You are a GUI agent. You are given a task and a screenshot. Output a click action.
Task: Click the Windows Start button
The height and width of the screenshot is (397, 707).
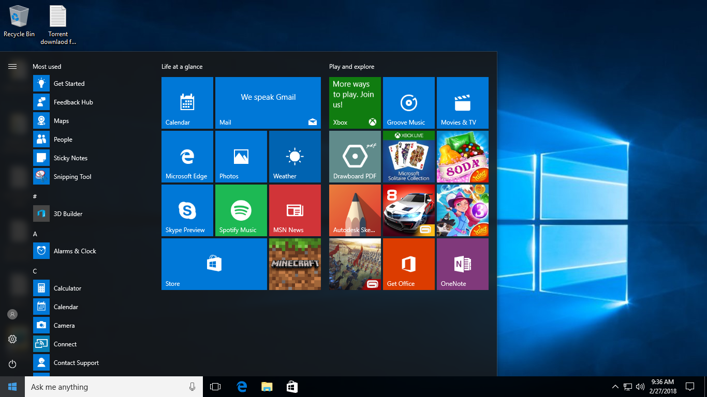(12, 387)
